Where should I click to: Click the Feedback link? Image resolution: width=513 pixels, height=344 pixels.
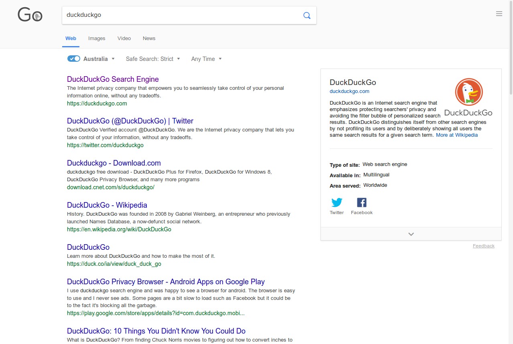(x=483, y=246)
